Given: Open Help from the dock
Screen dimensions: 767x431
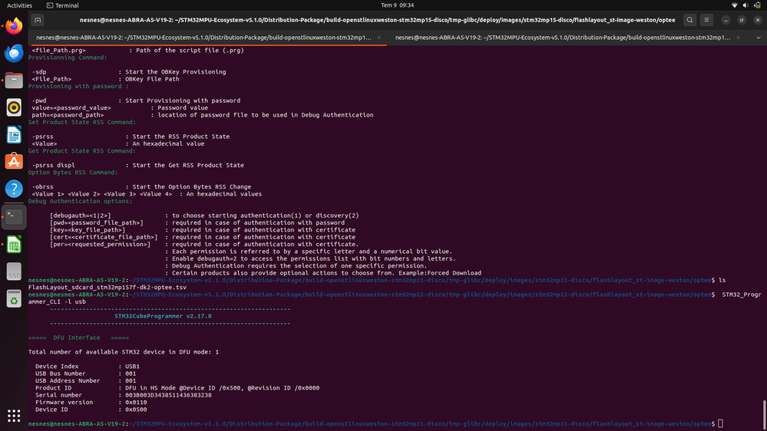Looking at the screenshot, I should point(14,189).
